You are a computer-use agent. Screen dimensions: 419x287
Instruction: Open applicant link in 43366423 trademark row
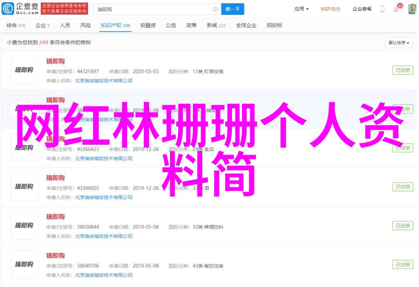point(104,158)
